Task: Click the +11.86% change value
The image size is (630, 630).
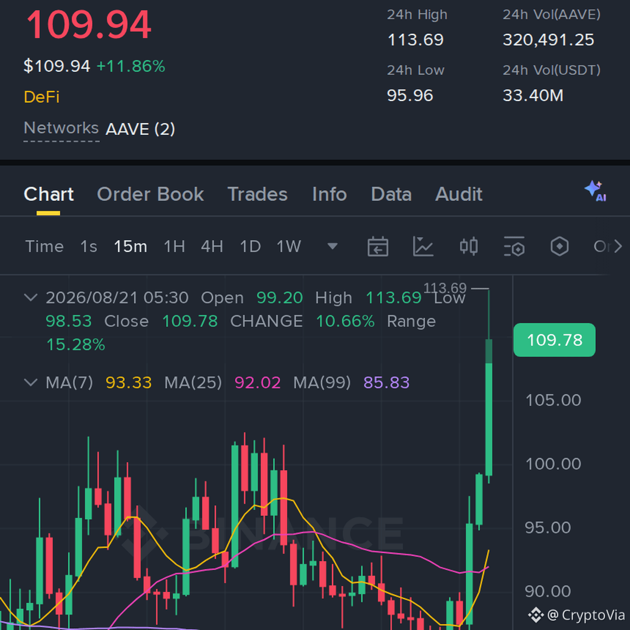Action: click(131, 66)
